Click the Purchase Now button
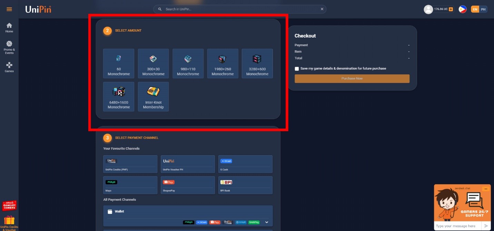494x231 pixels. tap(352, 78)
